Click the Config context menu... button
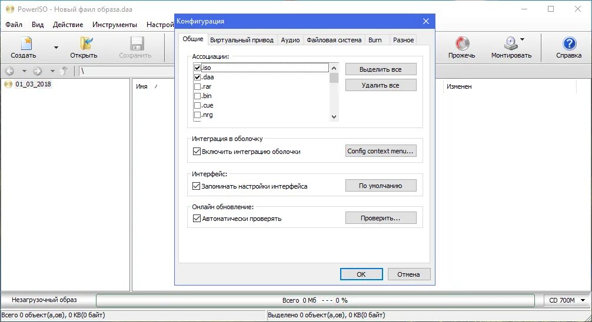The image size is (592, 322). 381,151
